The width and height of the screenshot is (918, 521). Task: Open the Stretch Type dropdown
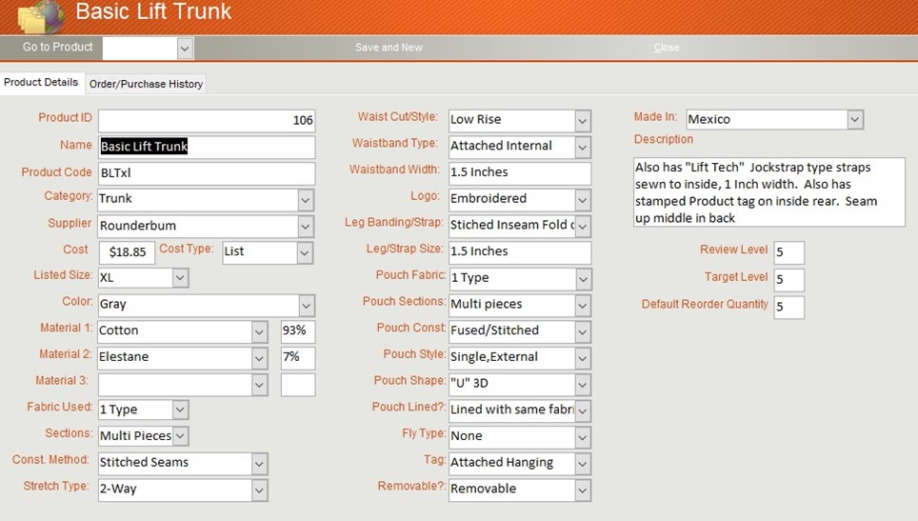(259, 490)
